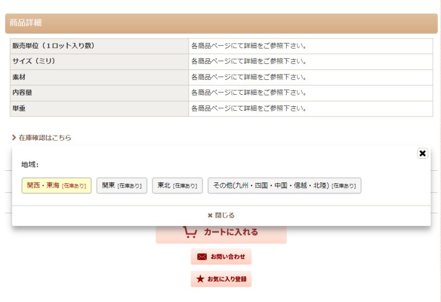The height and width of the screenshot is (302, 441).
Task: Select the 関東 region option
Action: [x=121, y=186]
